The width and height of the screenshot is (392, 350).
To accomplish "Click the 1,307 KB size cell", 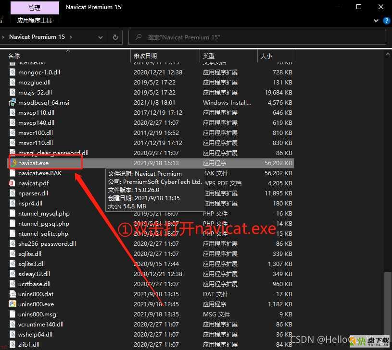I will [x=280, y=264].
